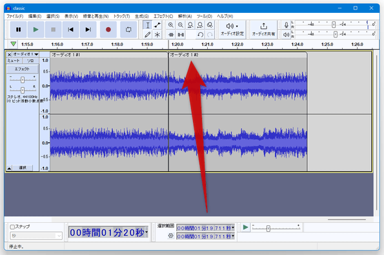Silence the audio selection
The image size is (384, 255).
[x=181, y=35]
